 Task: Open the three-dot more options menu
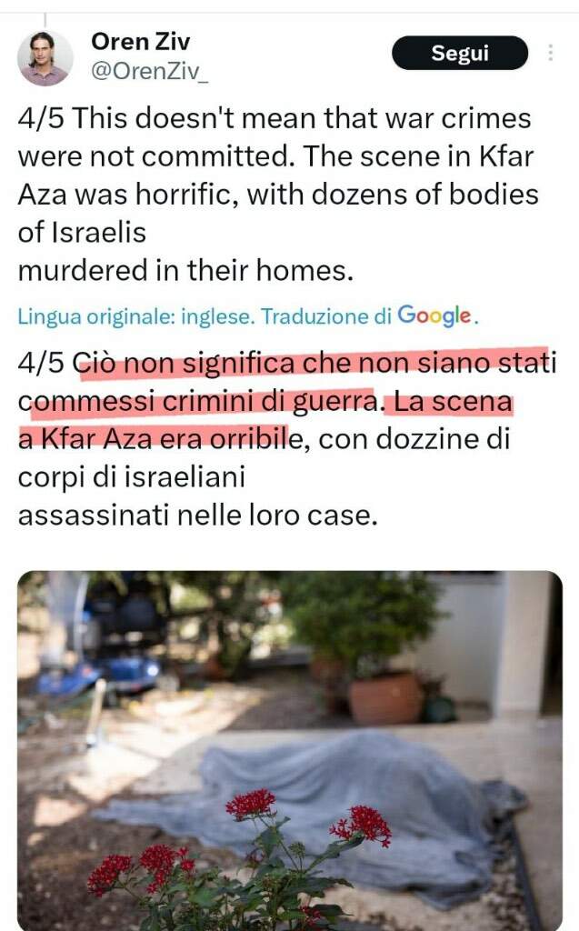[x=551, y=53]
